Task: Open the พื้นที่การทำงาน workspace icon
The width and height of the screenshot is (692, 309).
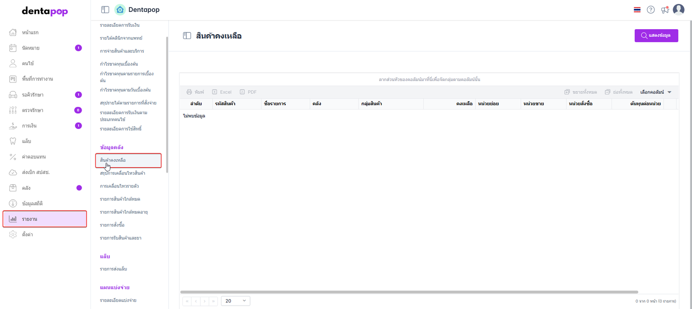Action: click(13, 79)
